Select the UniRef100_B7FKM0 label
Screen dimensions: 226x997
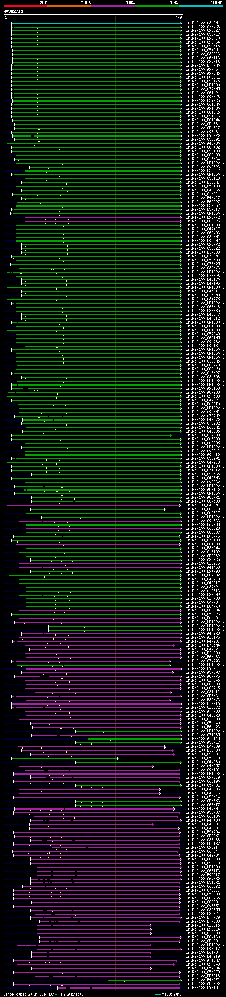(203, 65)
